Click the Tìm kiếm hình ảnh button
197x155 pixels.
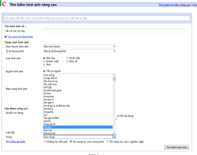pos(177,147)
